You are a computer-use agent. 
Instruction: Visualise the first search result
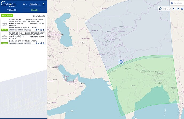[5, 30]
